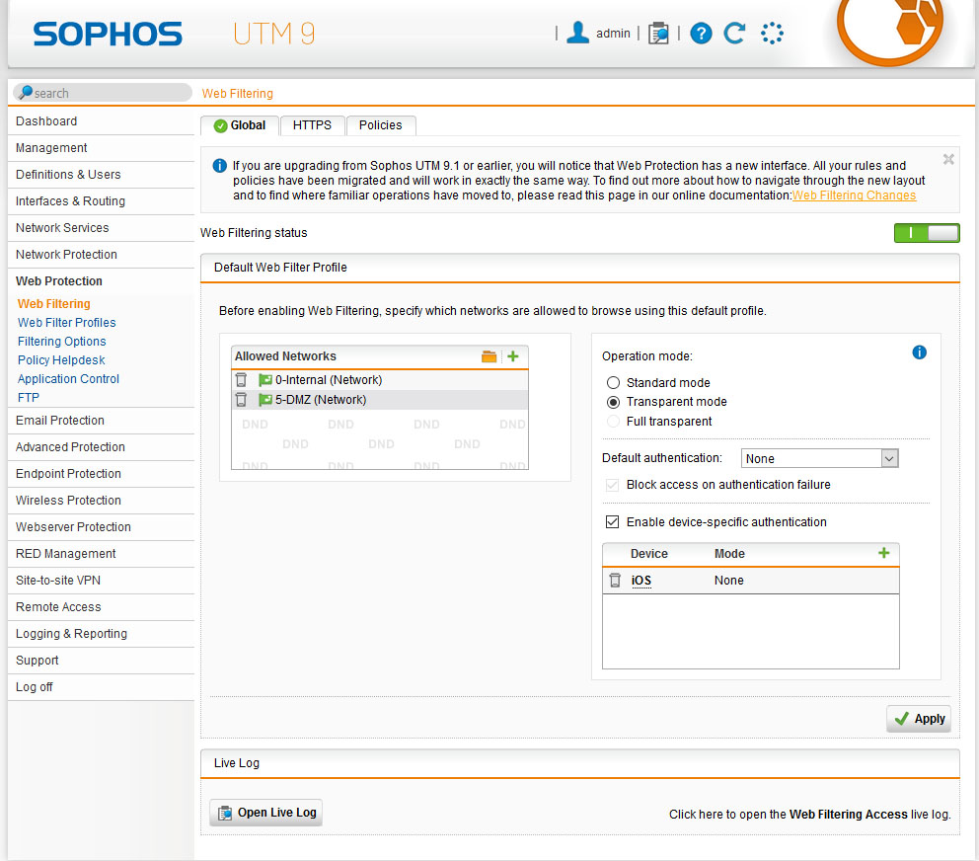The width and height of the screenshot is (979, 861).
Task: Expand the Email Protection section
Action: (60, 421)
